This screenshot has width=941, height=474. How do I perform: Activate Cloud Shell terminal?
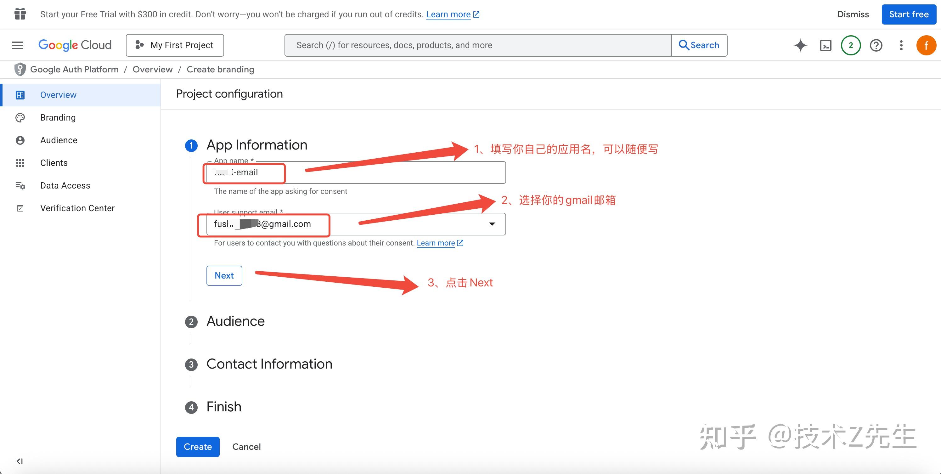point(825,45)
